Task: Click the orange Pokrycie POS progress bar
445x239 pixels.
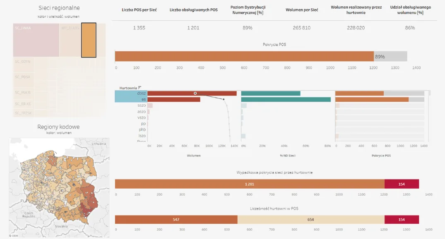Action: click(x=244, y=56)
